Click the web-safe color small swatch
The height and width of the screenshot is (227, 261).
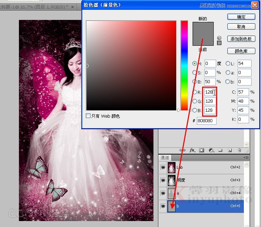tap(219, 43)
